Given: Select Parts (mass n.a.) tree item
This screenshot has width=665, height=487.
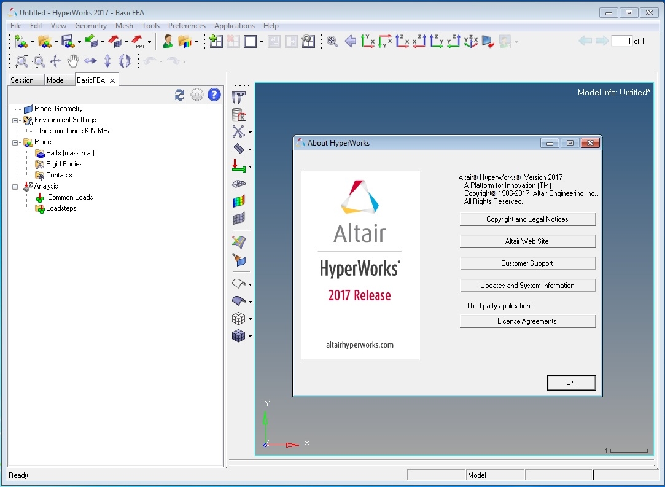Looking at the screenshot, I should (71, 153).
